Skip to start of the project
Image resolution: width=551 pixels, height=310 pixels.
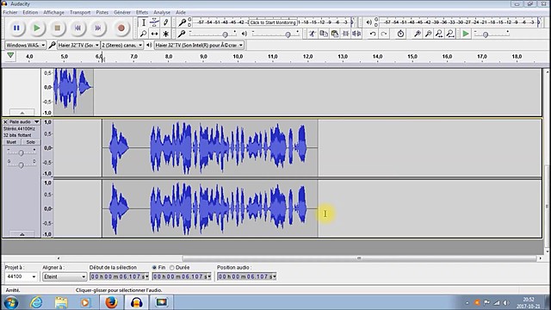click(x=77, y=28)
